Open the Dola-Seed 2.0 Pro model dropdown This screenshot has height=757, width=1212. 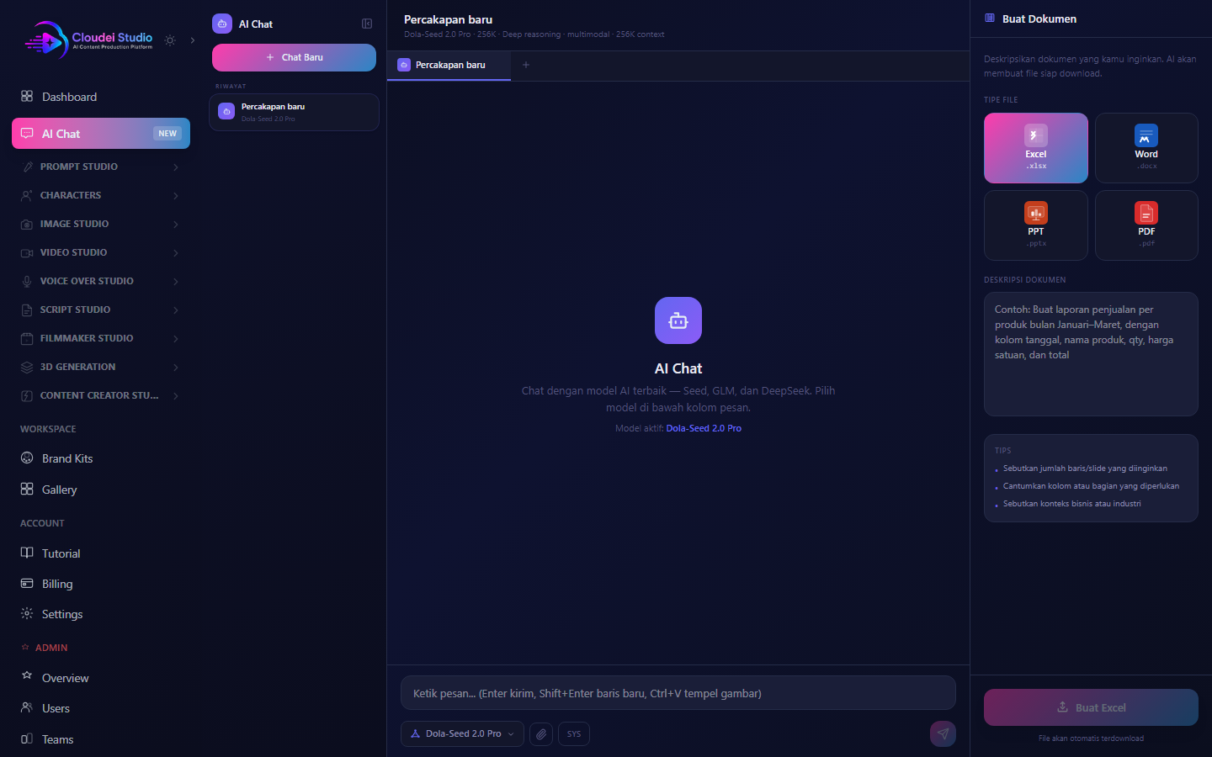click(x=463, y=733)
